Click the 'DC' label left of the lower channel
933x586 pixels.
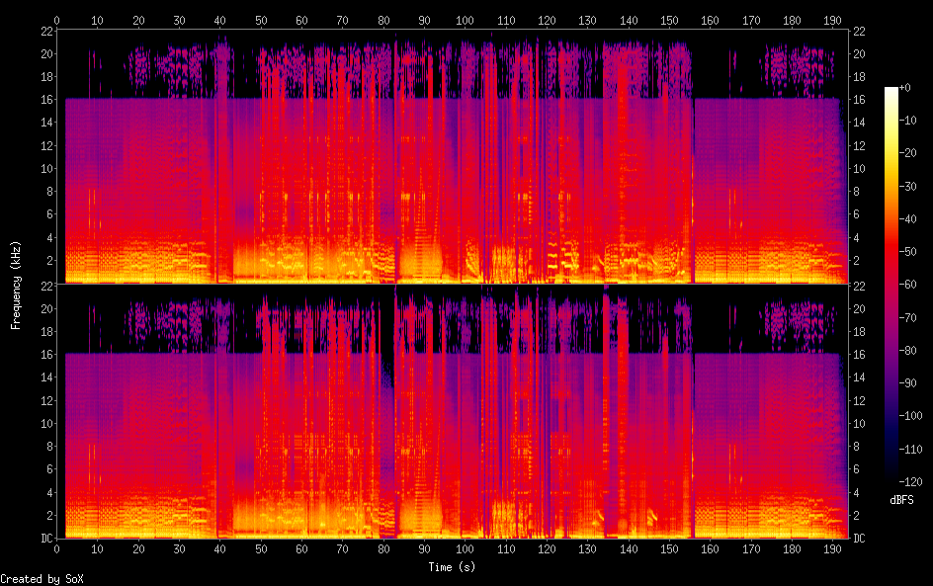tap(44, 539)
